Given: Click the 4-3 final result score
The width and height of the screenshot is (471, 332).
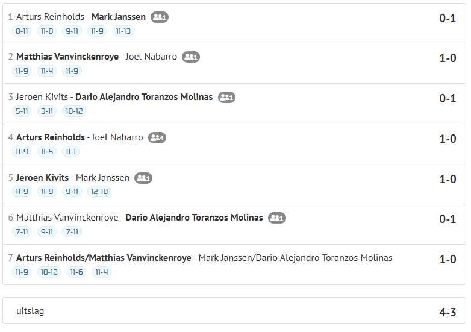Looking at the screenshot, I should [448, 312].
